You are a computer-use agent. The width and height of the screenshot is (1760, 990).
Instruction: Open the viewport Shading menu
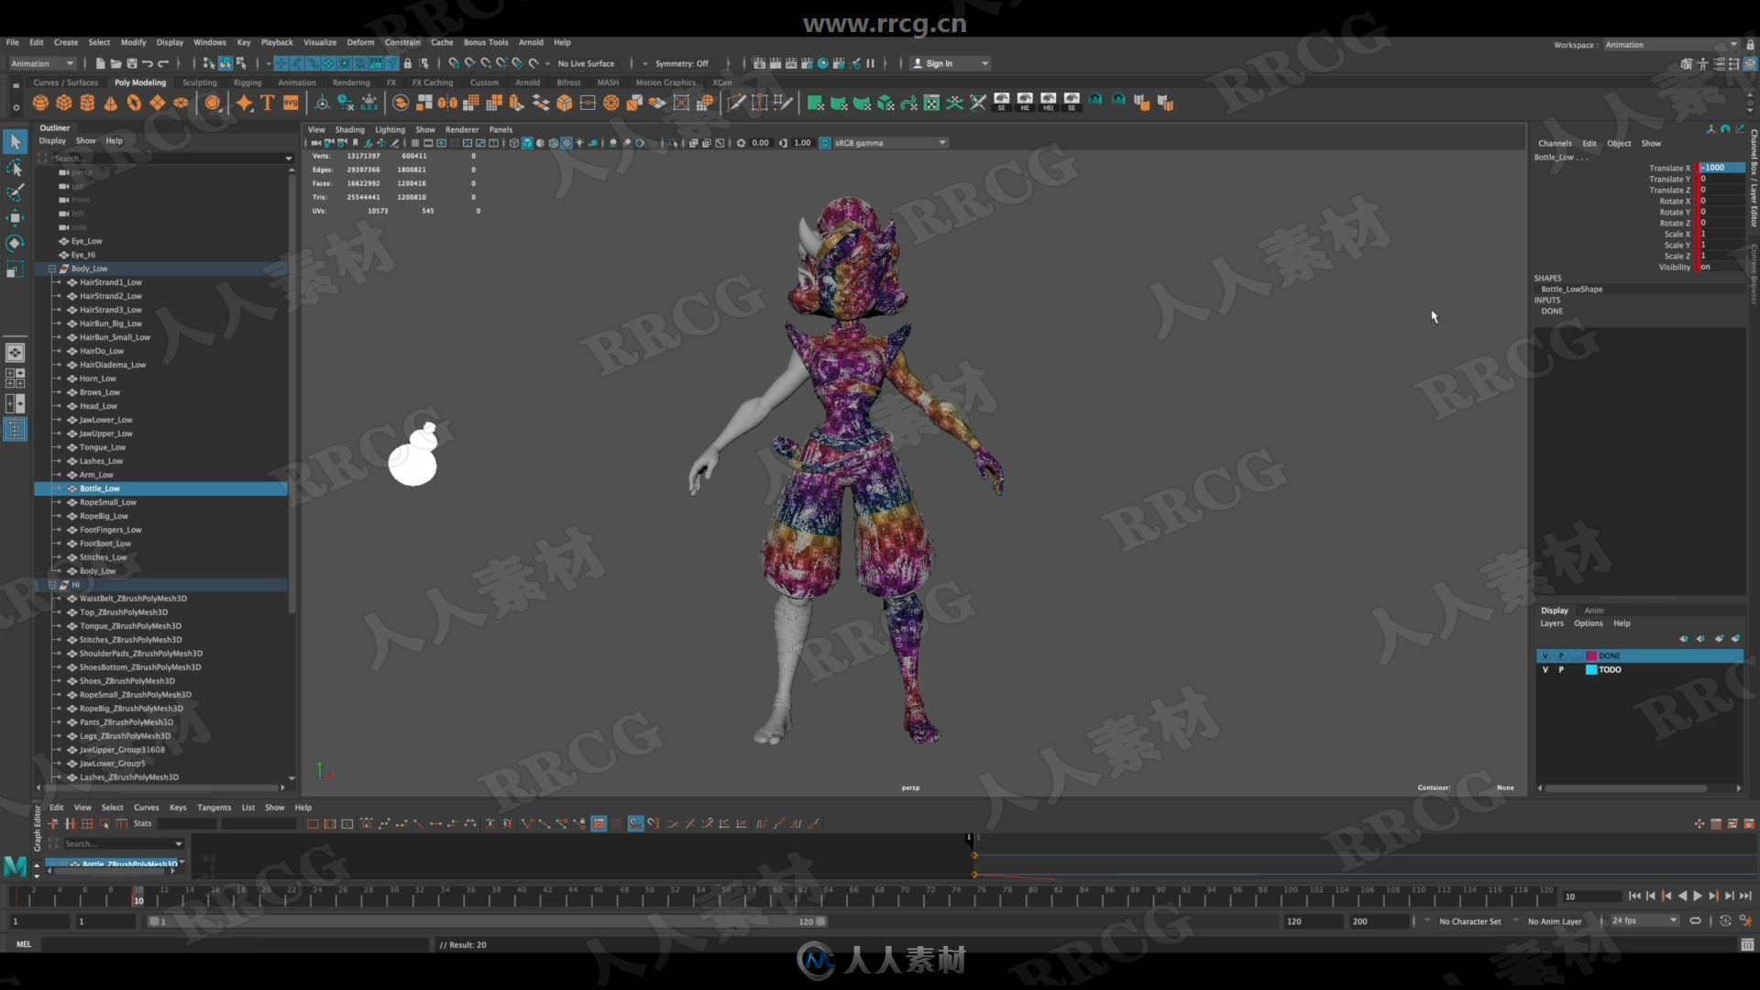(x=349, y=130)
